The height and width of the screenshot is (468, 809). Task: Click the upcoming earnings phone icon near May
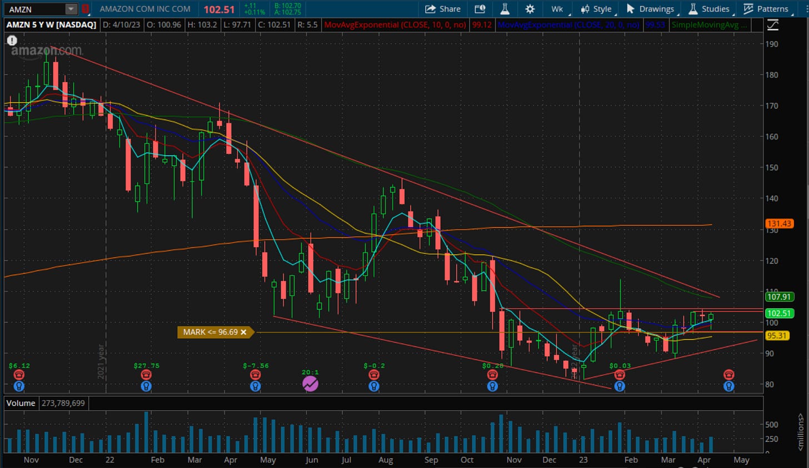pyautogui.click(x=729, y=375)
